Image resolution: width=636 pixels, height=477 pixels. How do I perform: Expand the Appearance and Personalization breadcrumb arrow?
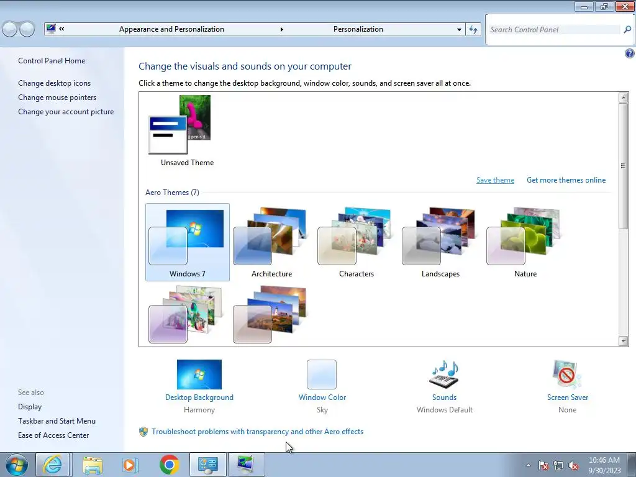click(282, 29)
